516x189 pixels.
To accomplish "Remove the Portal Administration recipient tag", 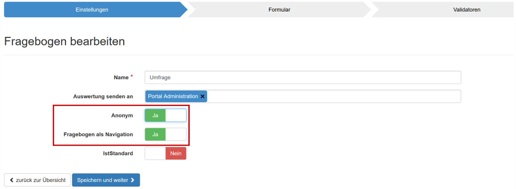I will (202, 97).
